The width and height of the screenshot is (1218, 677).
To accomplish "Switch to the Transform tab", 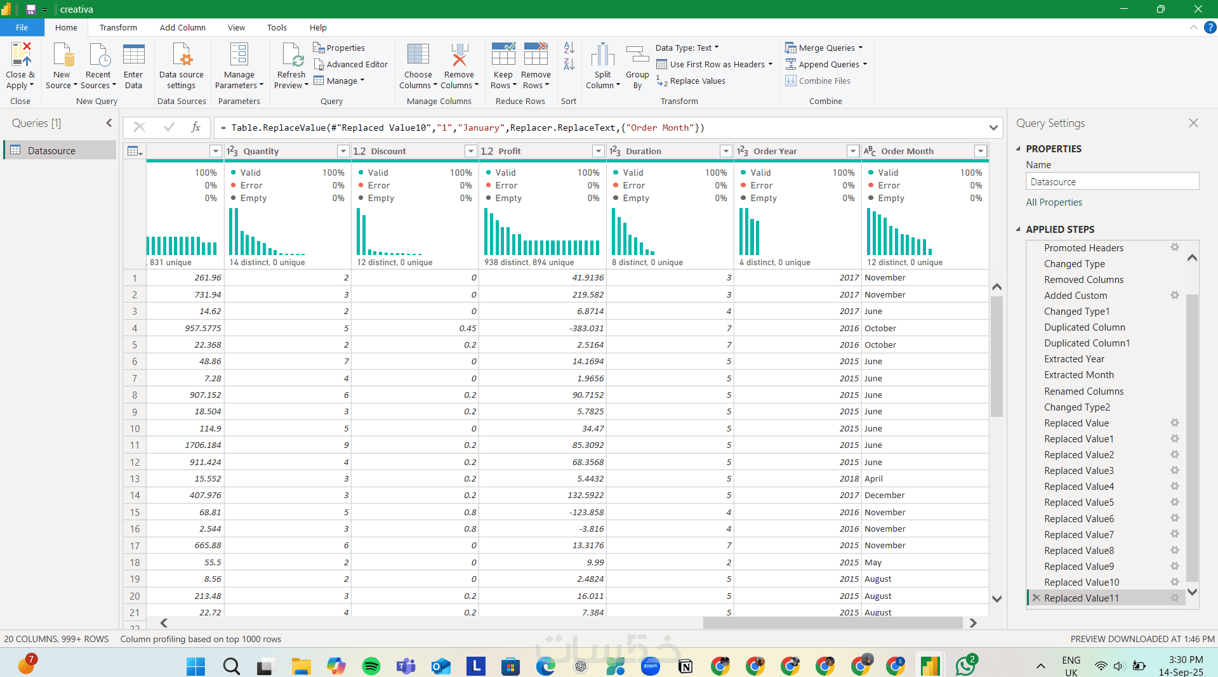I will [x=118, y=27].
